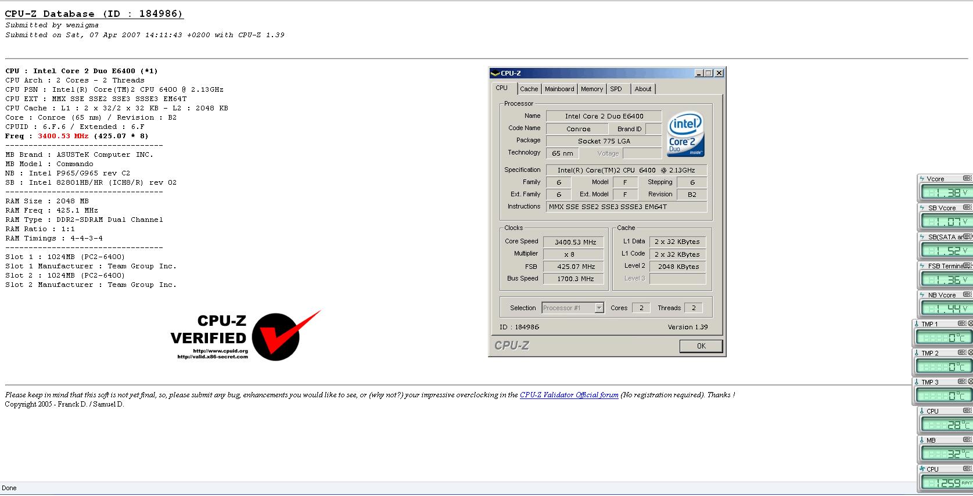Open the TMP 1 monitor settings icon
This screenshot has height=496, width=973.
pyautogui.click(x=962, y=324)
